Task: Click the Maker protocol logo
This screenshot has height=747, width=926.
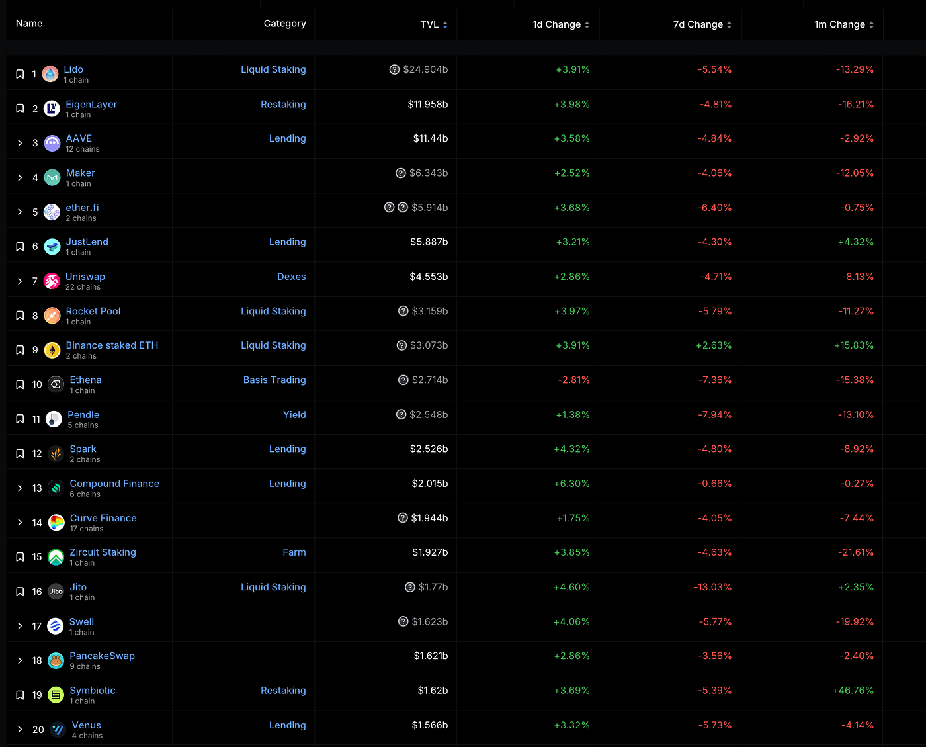Action: tap(52, 177)
